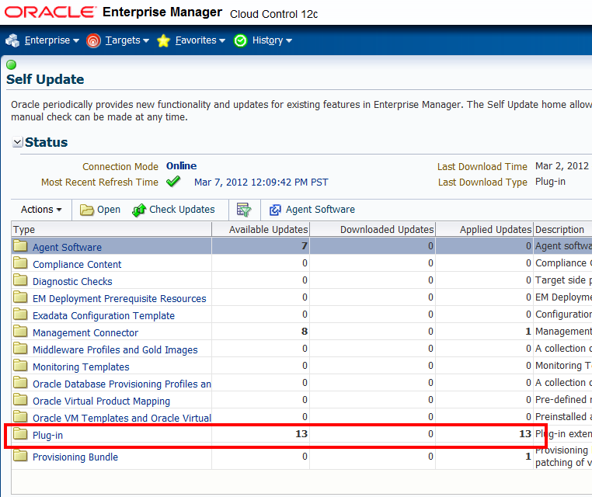Click the refresh time Mar 7, 2012 12:09:42 PM PST
The image size is (592, 497).
pyautogui.click(x=261, y=182)
